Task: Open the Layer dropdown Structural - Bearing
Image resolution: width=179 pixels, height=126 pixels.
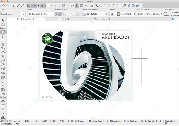Action: point(41,14)
